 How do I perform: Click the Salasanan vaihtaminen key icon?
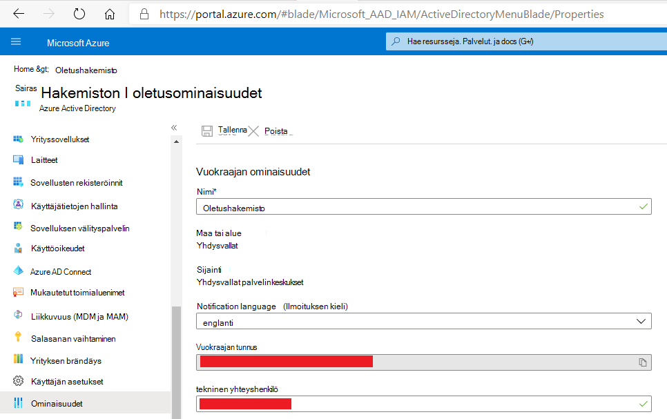click(x=17, y=336)
